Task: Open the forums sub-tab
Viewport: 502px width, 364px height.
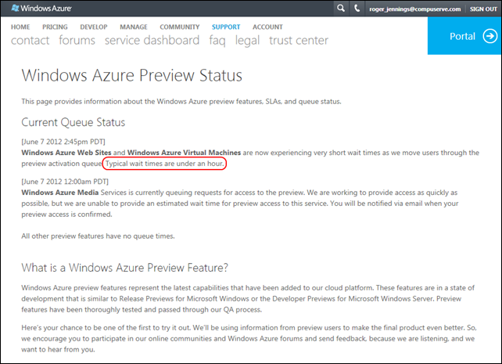Action: point(77,41)
